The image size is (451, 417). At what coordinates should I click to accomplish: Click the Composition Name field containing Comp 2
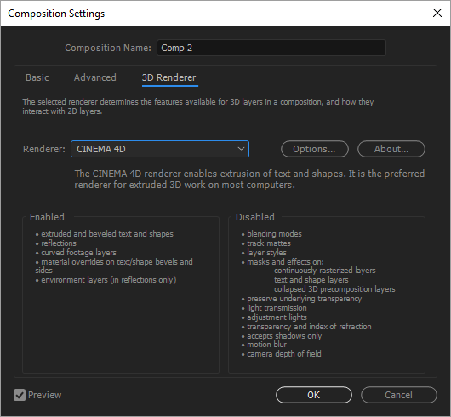click(x=271, y=48)
